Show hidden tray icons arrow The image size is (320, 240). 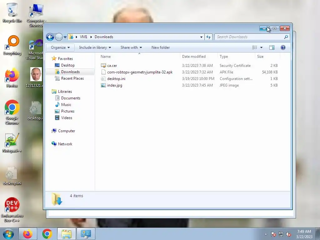pos(266,234)
